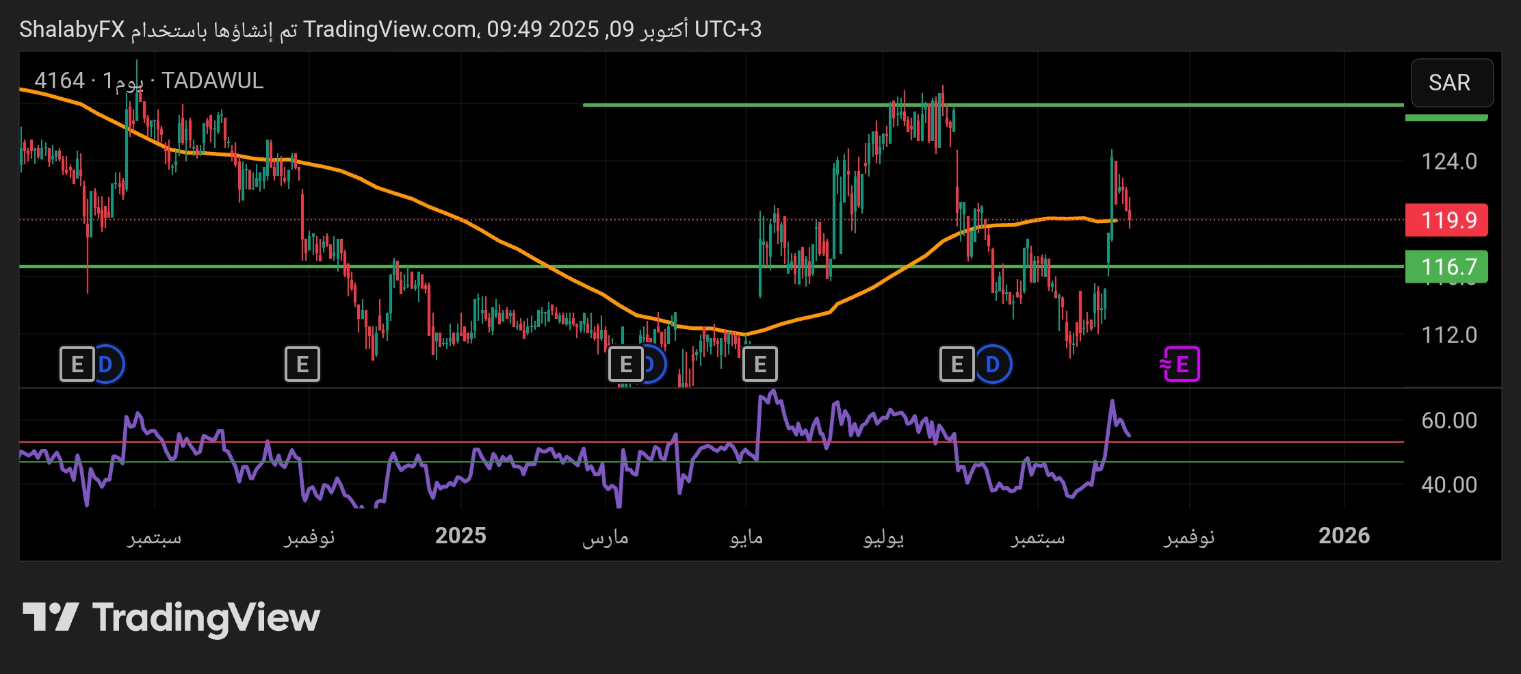Open the SAR currency selector
The width and height of the screenshot is (1521, 674).
1451,83
